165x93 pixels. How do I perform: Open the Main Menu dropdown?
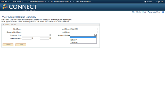tap(18, 1)
